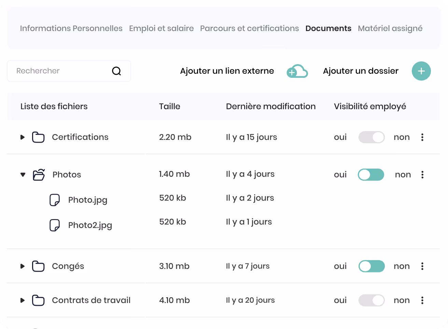This screenshot has width=448, height=329.
Task: Toggle employee visibility for Congés
Action: click(x=372, y=266)
